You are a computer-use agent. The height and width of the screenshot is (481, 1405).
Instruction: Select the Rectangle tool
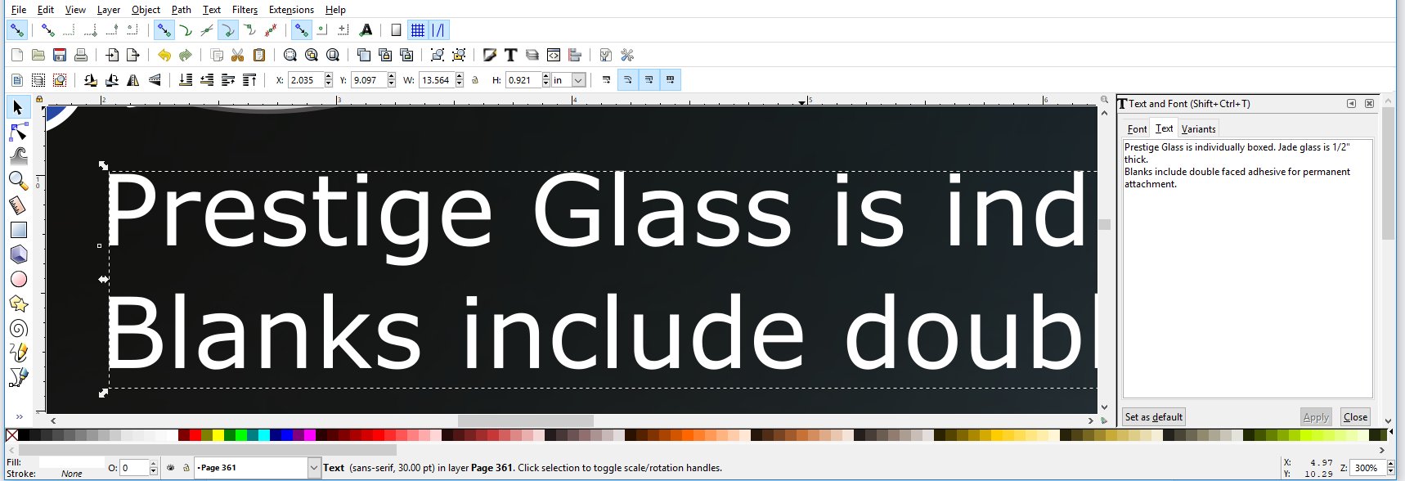pos(18,230)
